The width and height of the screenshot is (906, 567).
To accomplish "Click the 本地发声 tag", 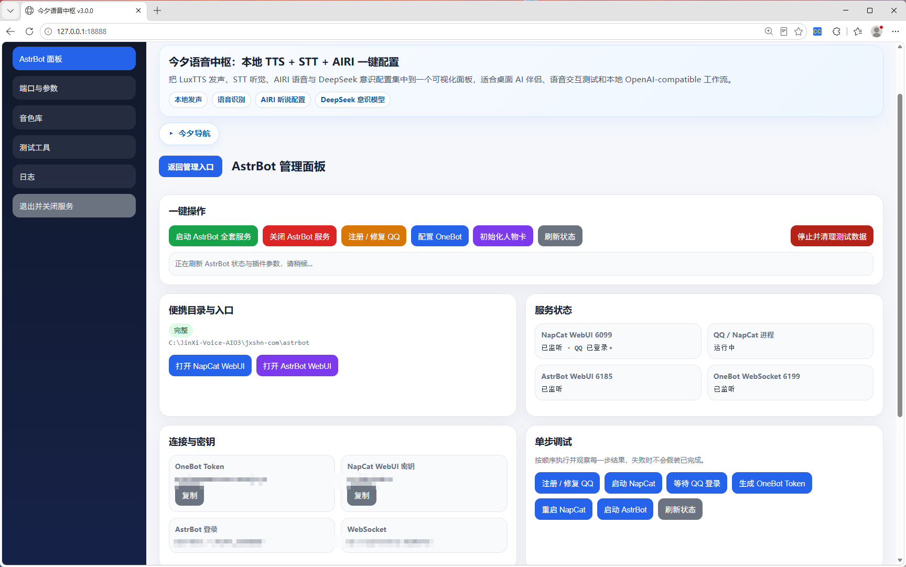I will (x=188, y=100).
